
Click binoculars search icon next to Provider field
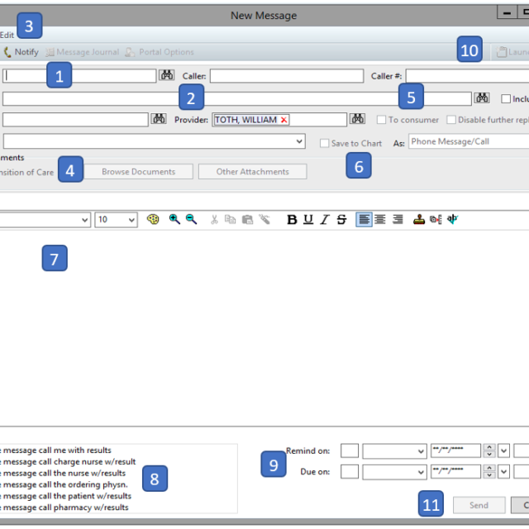357,120
